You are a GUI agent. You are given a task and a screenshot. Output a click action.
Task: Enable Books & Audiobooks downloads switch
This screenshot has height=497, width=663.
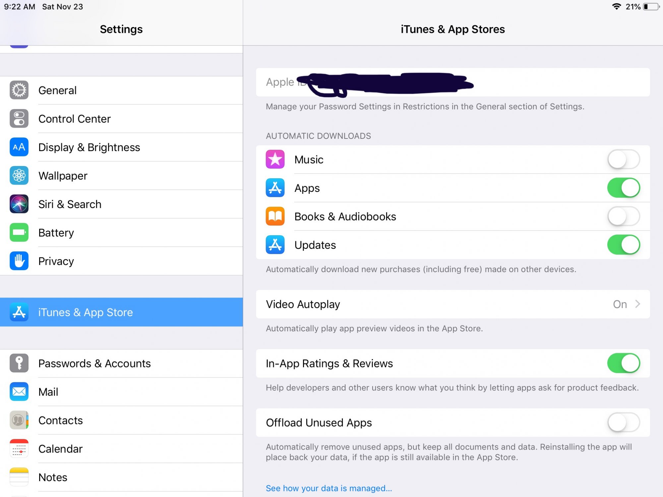coord(624,216)
